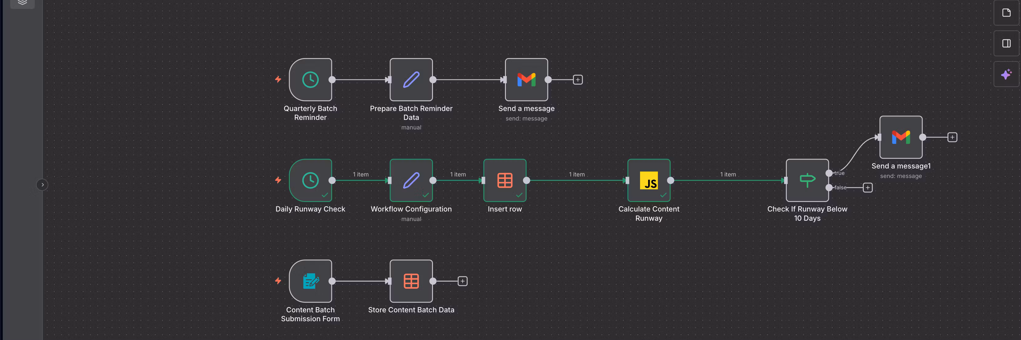Select the Check If Runway Below 10 Days node
Screen dimensions: 1021x340
(807, 180)
